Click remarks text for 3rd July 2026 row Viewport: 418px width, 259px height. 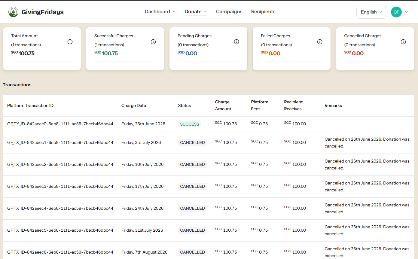(367, 143)
